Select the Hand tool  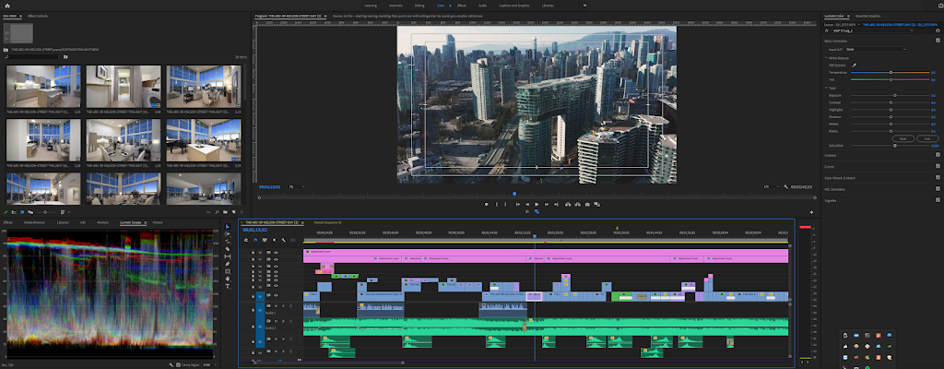[x=228, y=279]
